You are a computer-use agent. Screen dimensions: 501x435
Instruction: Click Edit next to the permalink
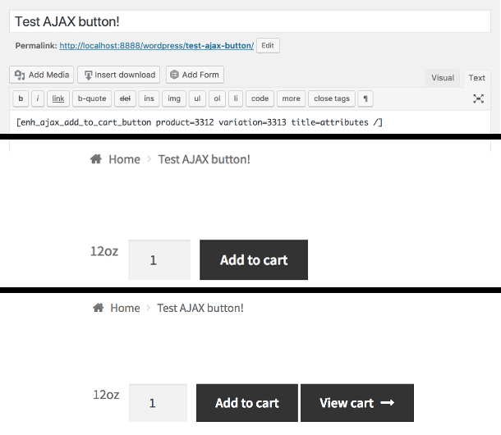pos(268,46)
